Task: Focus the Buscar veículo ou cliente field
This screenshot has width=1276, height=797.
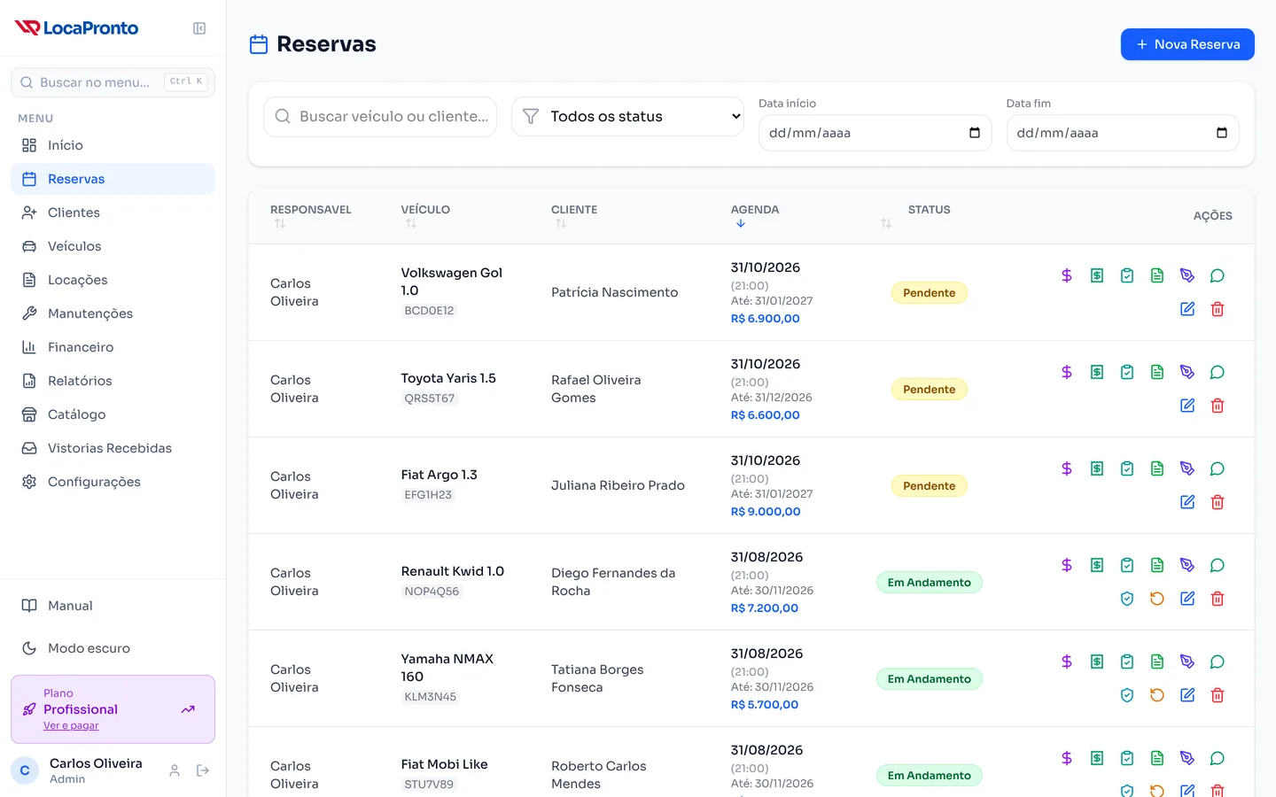Action: click(x=380, y=116)
